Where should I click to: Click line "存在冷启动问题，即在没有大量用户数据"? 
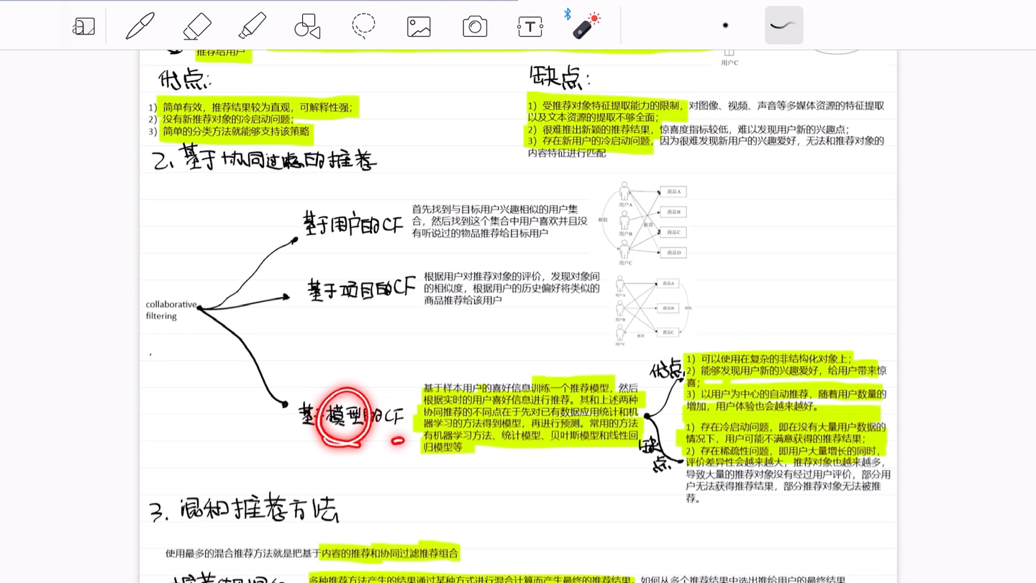point(786,433)
